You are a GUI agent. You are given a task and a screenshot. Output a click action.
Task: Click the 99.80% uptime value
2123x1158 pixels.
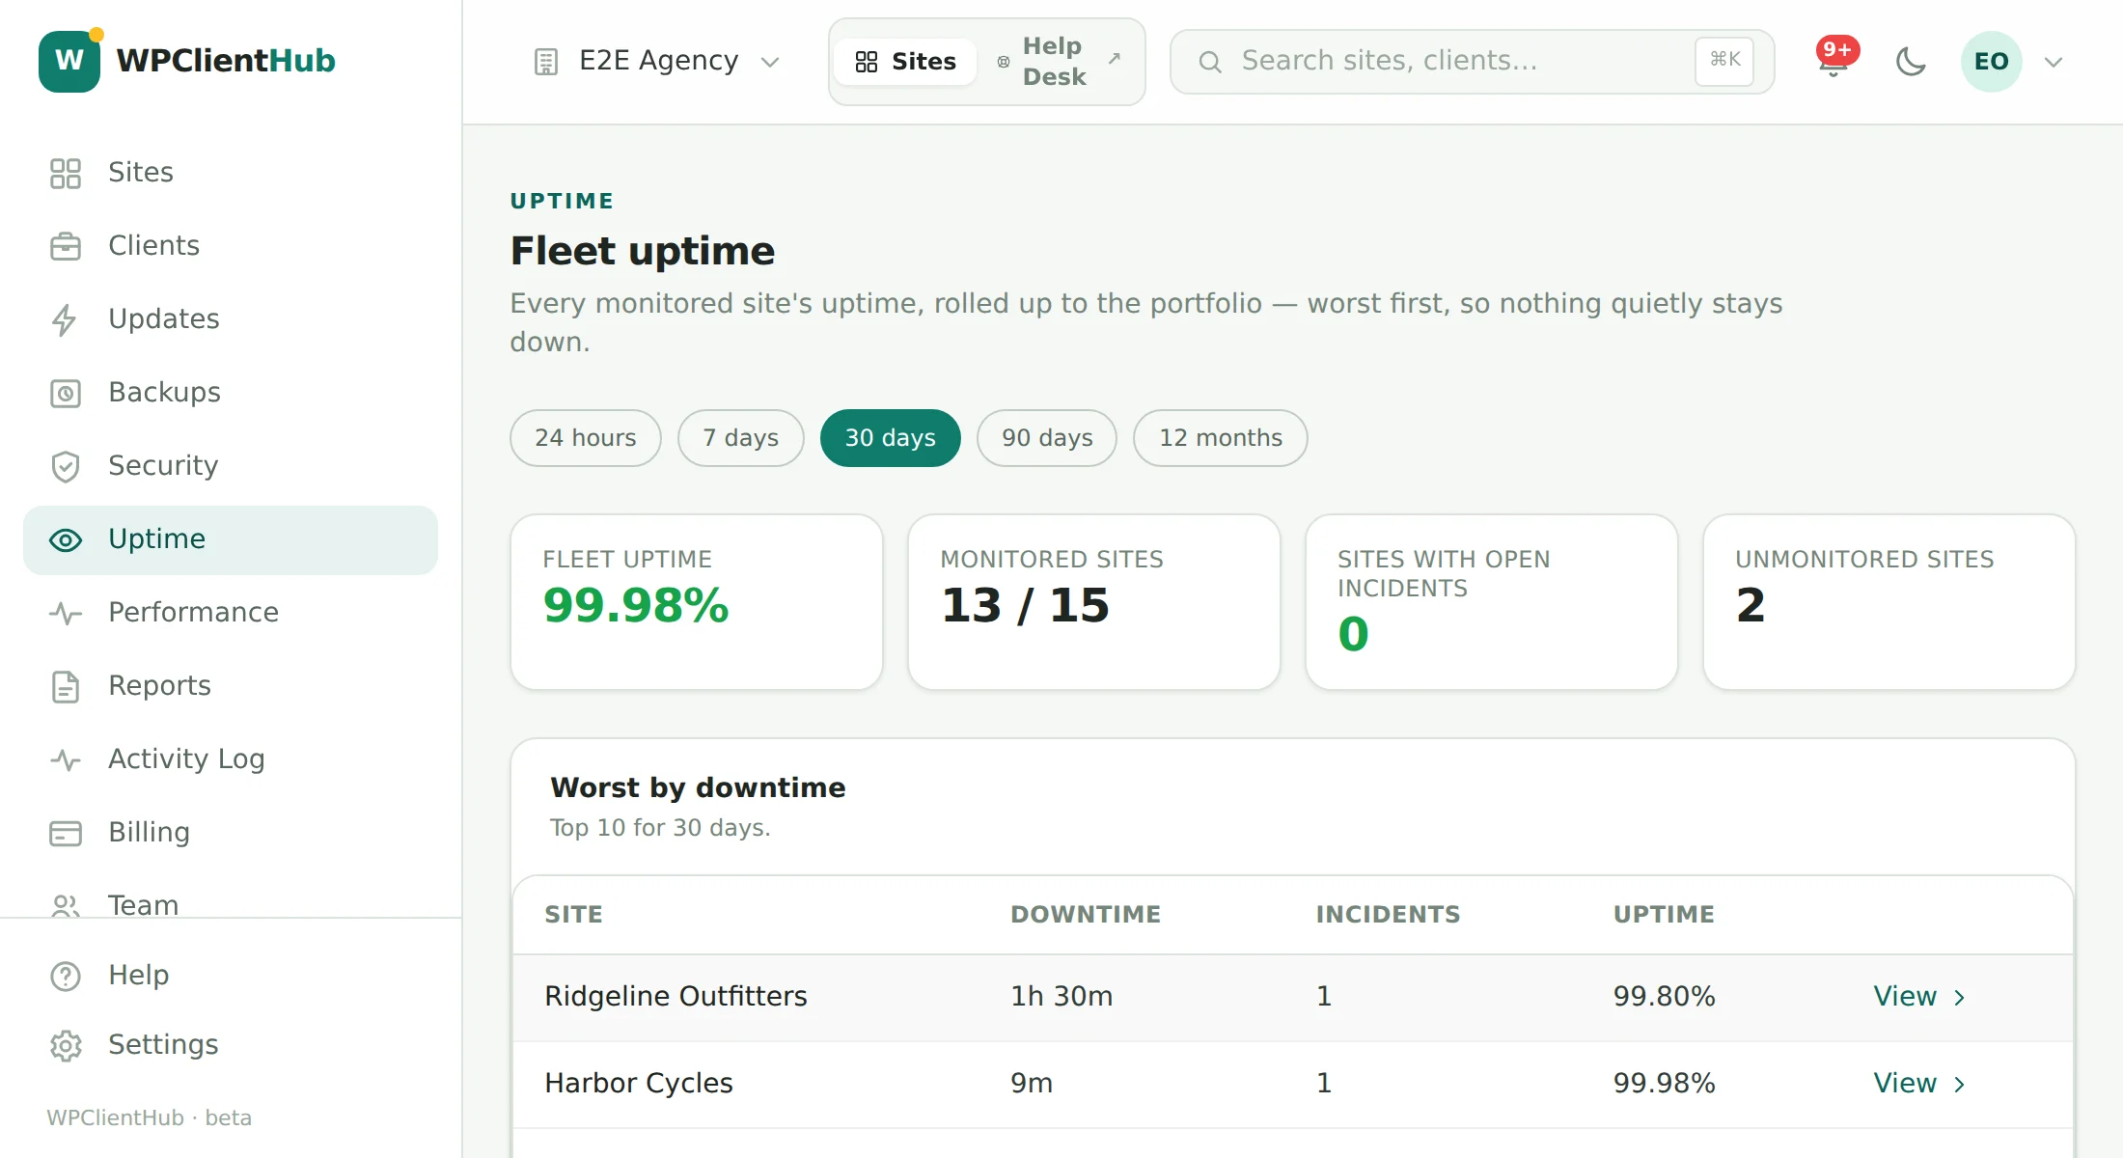tap(1665, 997)
